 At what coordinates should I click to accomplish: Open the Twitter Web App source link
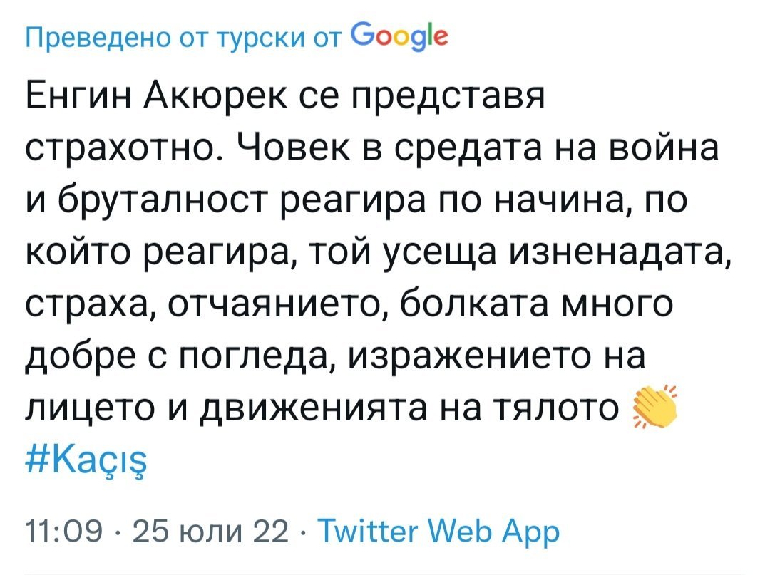pos(438,532)
